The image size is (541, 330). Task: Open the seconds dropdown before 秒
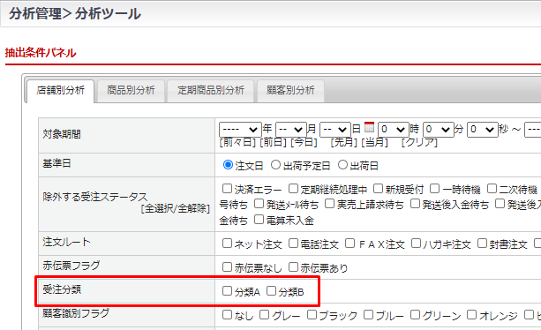click(483, 130)
